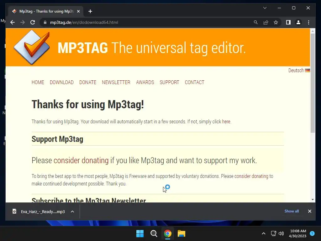Click the large 'consider donating' link
Screen dimensions: 321x241
(x=81, y=160)
